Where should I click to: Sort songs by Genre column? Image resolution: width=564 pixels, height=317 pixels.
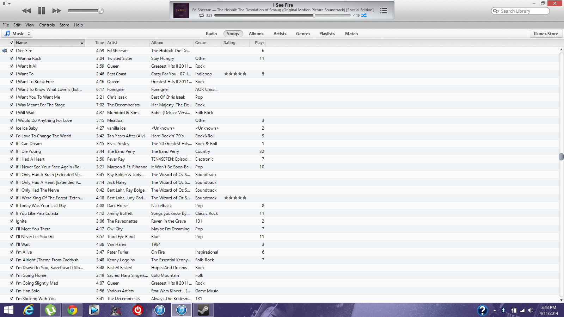tap(208, 43)
